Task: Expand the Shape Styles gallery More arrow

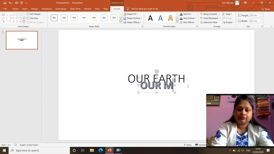Action: point(121,22)
